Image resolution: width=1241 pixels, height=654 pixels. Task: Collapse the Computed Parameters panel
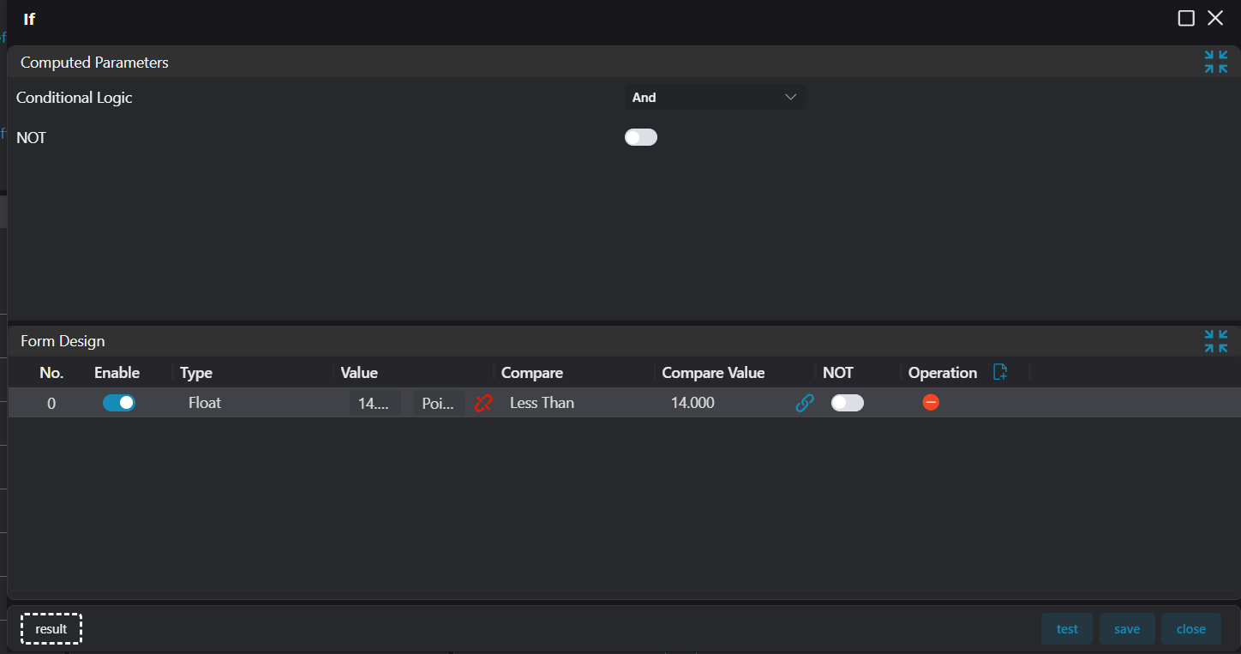tap(1215, 63)
